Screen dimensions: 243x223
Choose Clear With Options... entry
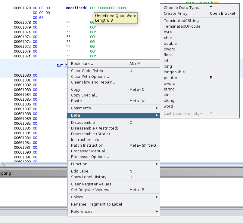point(114,77)
